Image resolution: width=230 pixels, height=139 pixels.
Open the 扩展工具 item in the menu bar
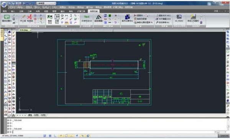(x=118, y=7)
